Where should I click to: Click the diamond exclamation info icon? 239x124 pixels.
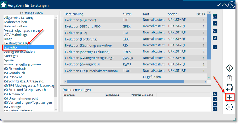[229, 68]
